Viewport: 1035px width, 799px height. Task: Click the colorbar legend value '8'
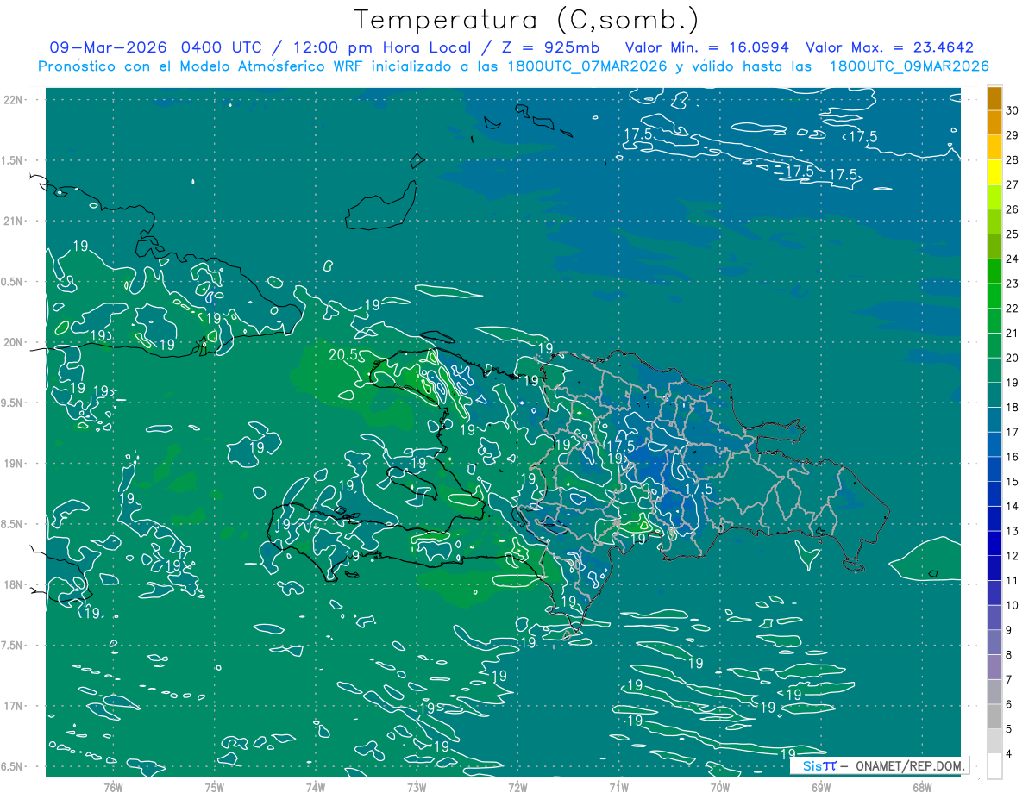coord(1009,655)
